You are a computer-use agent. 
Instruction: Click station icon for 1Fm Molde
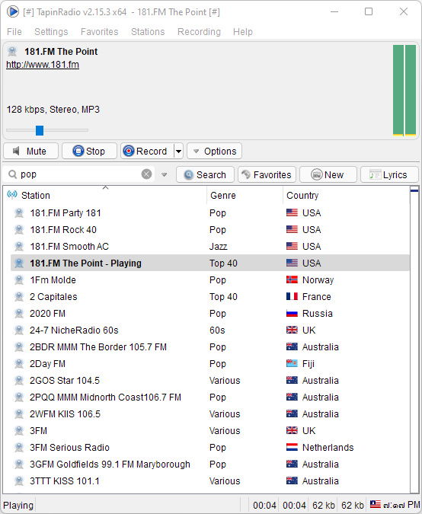click(x=19, y=280)
